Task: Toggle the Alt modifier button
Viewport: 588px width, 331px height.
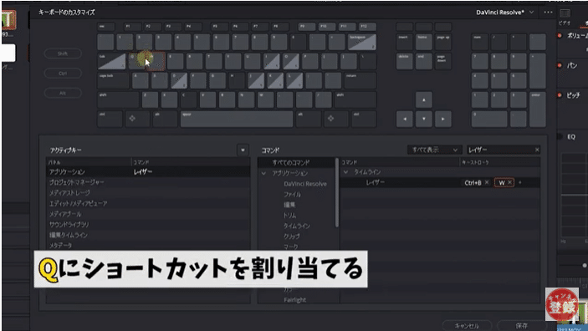Action: [63, 93]
